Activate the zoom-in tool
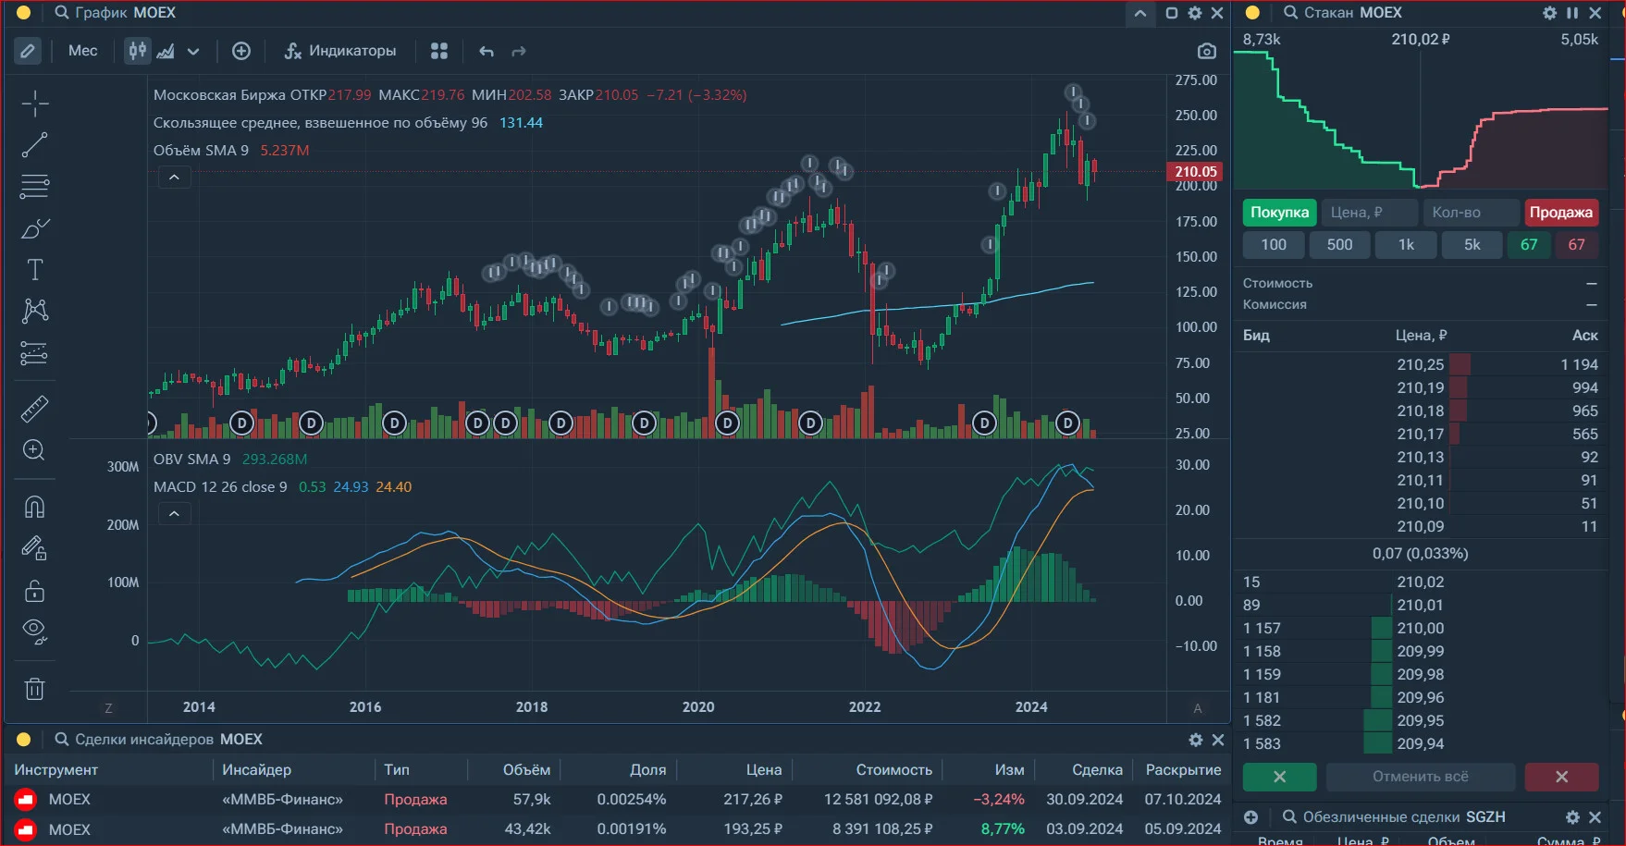Screen dimensions: 1626x846 click(35, 450)
